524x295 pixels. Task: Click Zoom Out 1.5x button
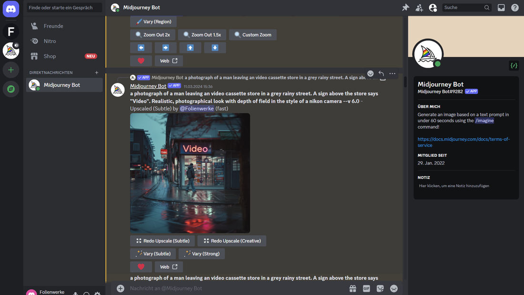202,35
